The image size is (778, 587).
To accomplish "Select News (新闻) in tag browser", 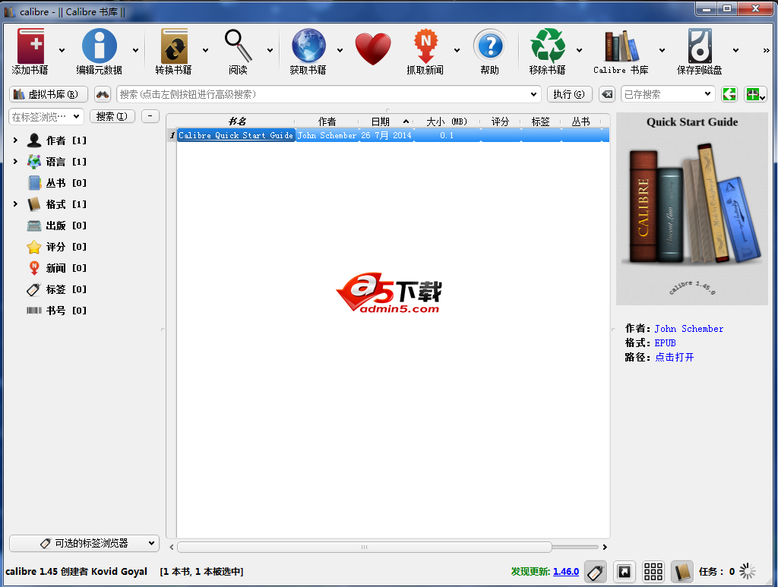I will [x=56, y=268].
